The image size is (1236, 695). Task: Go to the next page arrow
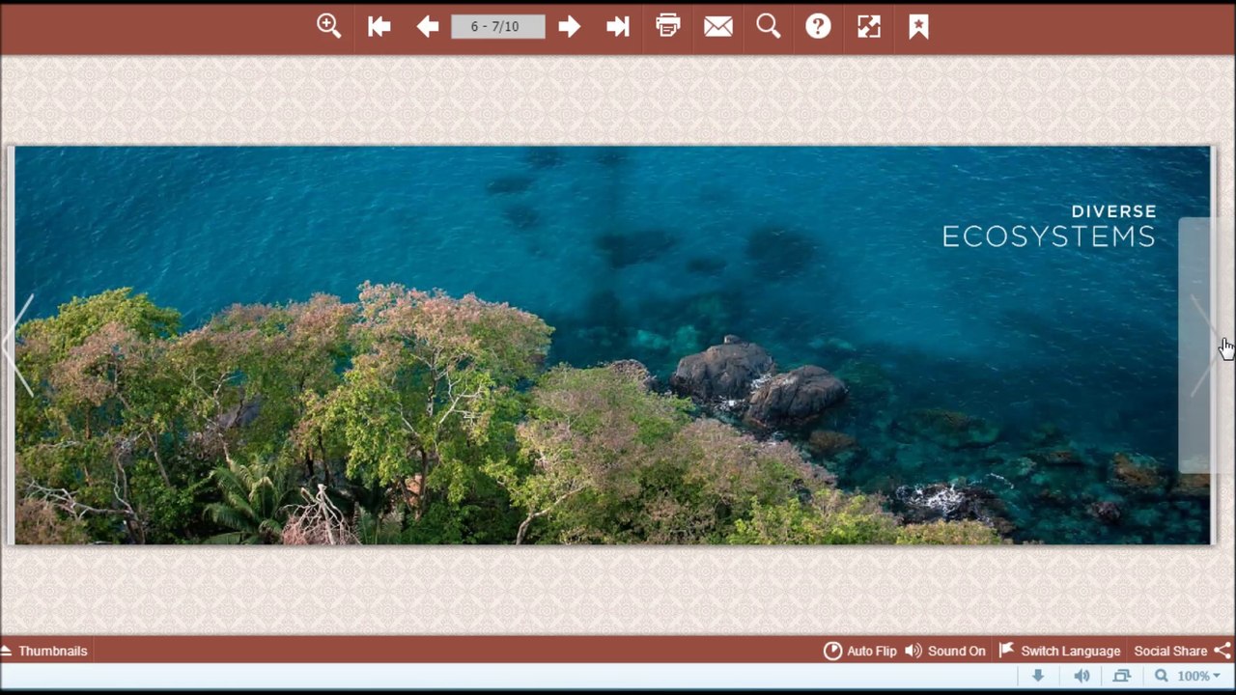[569, 27]
